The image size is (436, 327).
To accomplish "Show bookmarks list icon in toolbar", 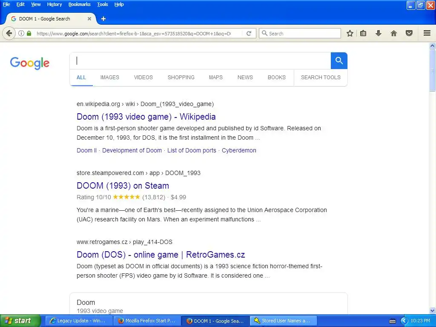I will click(x=363, y=34).
